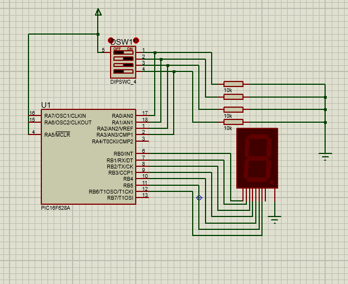Select the 7-segment display component
Image resolution: width=348 pixels, height=284 pixels.
coord(257,158)
